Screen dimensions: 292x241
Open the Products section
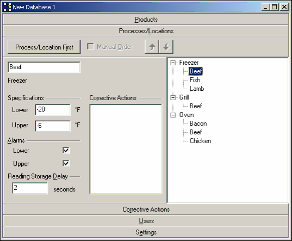pos(146,20)
